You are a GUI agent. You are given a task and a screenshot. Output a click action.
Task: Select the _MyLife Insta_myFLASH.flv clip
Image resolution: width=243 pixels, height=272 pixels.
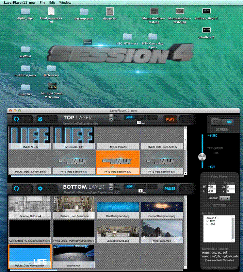[162, 138]
